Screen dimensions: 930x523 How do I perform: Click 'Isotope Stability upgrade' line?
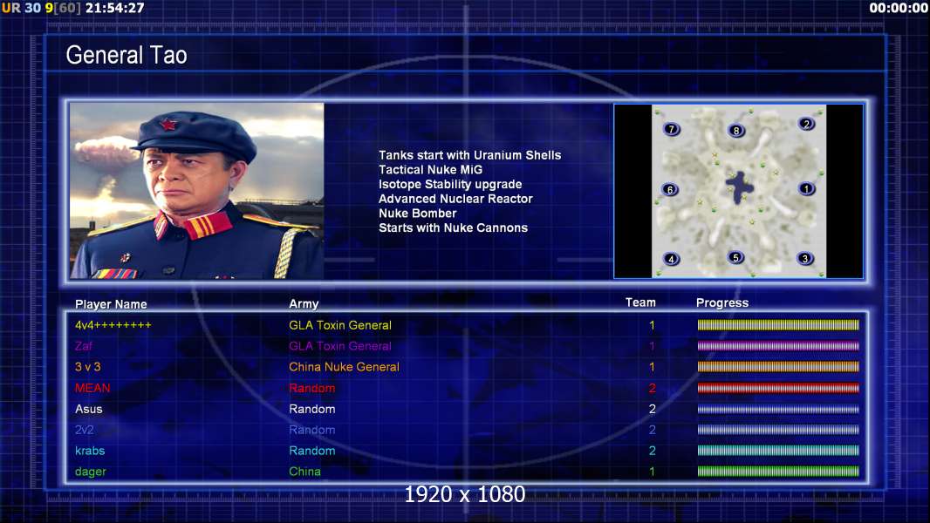point(450,184)
